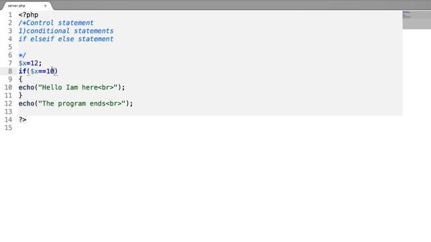Click line number 10 in gutter
431x242 pixels.
point(8,87)
